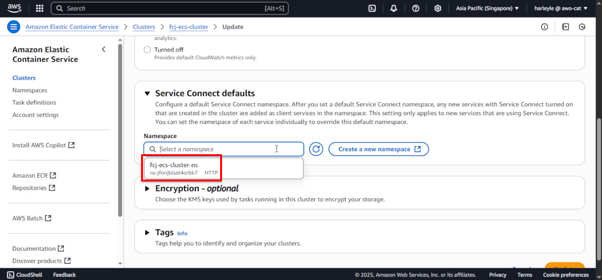Open the harleyle @ awo-cat account menu

coord(560,8)
